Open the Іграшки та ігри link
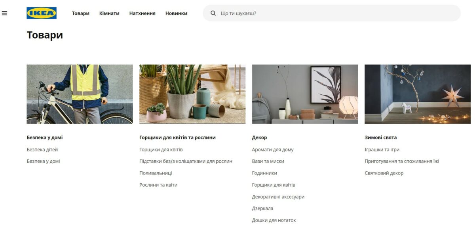The image size is (475, 229). [382, 150]
